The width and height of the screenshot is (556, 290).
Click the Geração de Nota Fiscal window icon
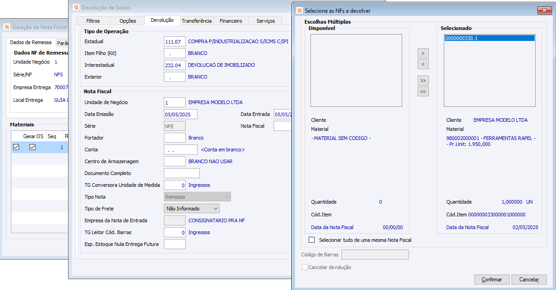point(7,27)
